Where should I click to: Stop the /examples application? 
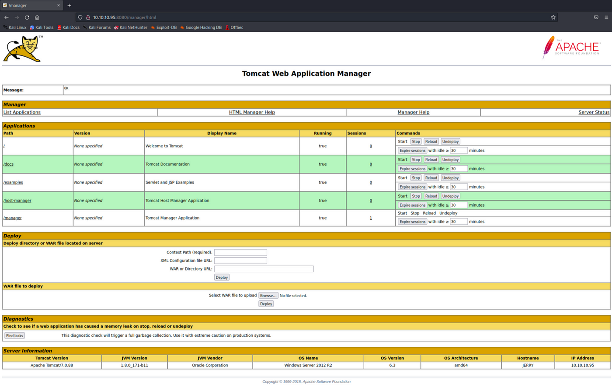click(416, 178)
